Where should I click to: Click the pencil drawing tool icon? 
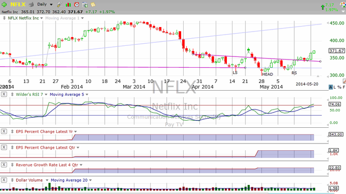coord(344,81)
